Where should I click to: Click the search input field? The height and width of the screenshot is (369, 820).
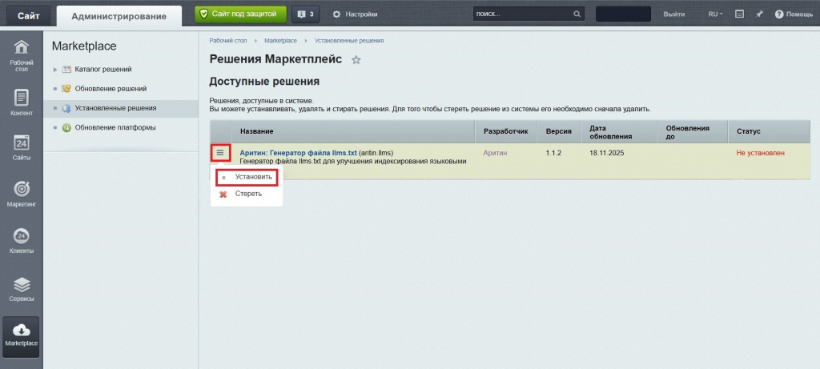click(521, 14)
